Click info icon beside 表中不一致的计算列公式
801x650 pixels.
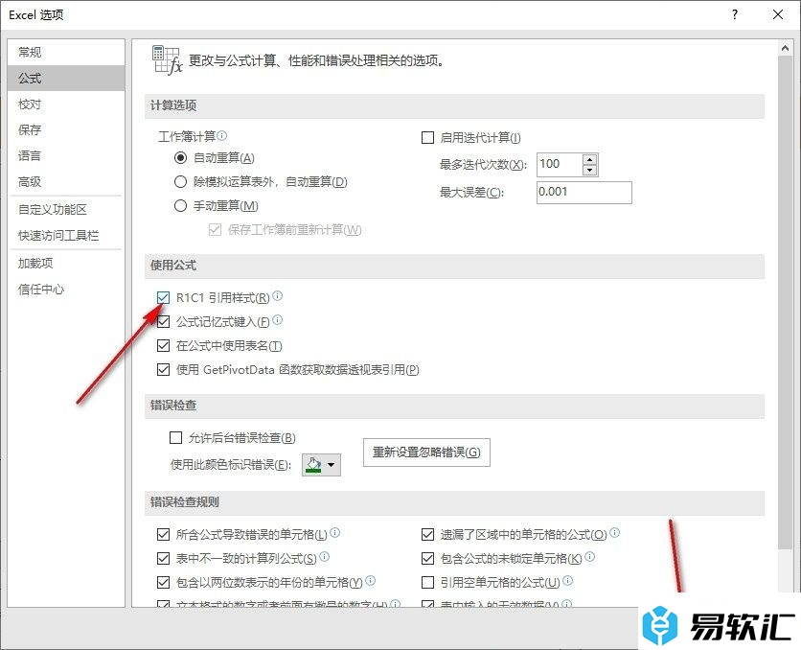pos(325,556)
